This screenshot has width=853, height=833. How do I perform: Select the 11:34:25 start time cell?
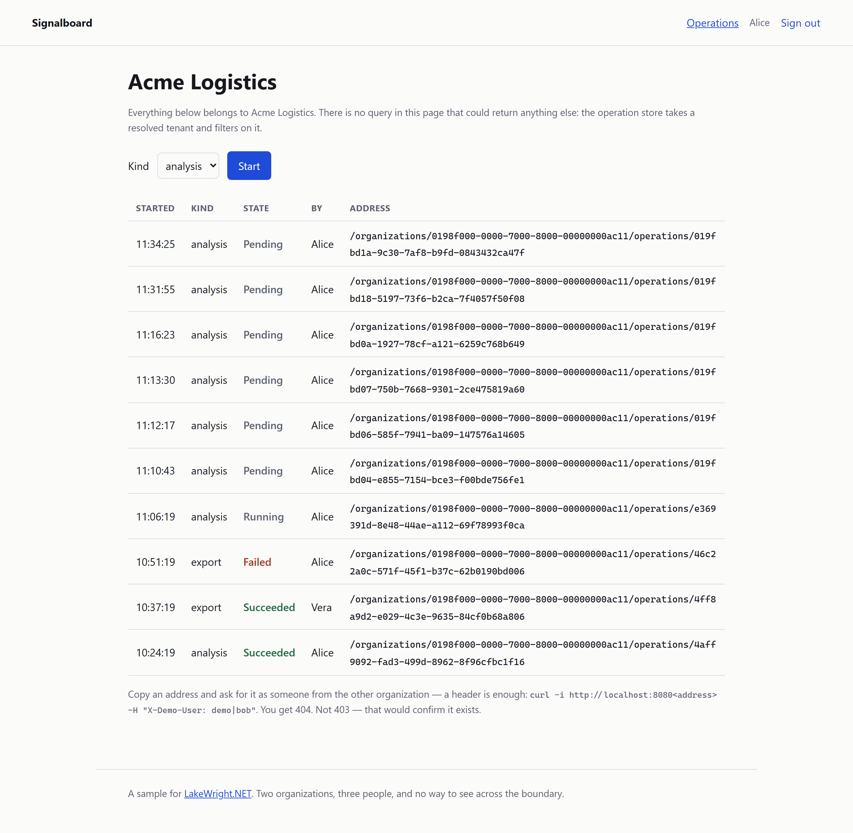(155, 244)
